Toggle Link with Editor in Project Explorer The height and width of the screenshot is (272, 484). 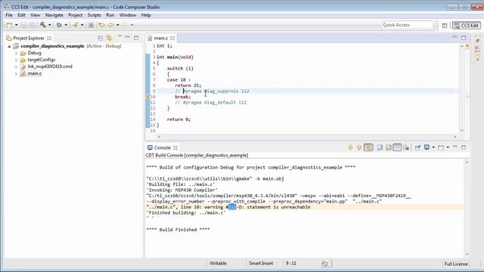click(109, 38)
